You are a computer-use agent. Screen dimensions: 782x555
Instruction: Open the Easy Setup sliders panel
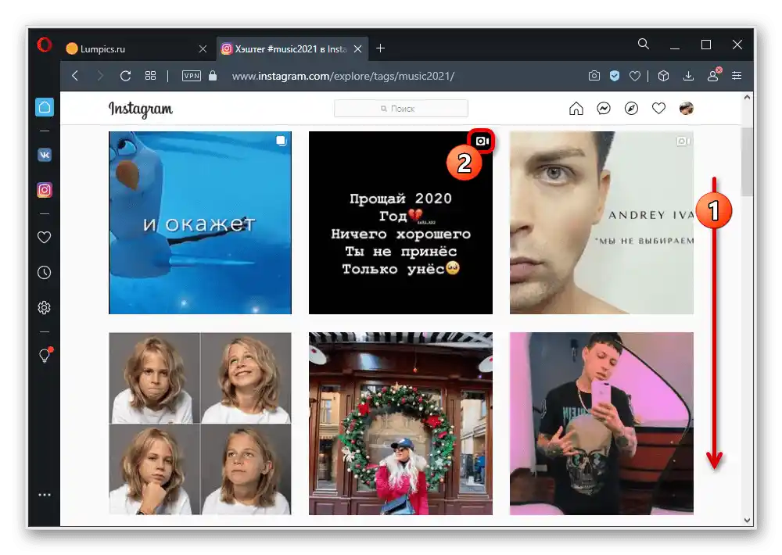pyautogui.click(x=737, y=76)
